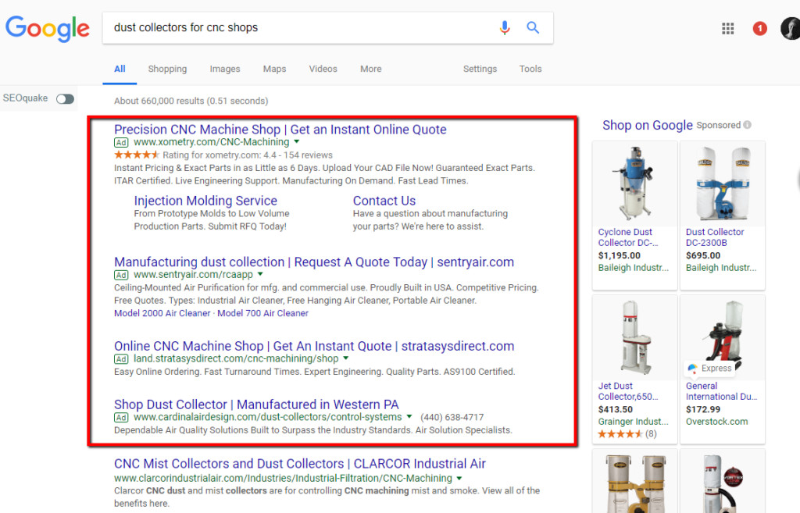
Task: Click the Shop on Google heading
Action: coord(648,126)
